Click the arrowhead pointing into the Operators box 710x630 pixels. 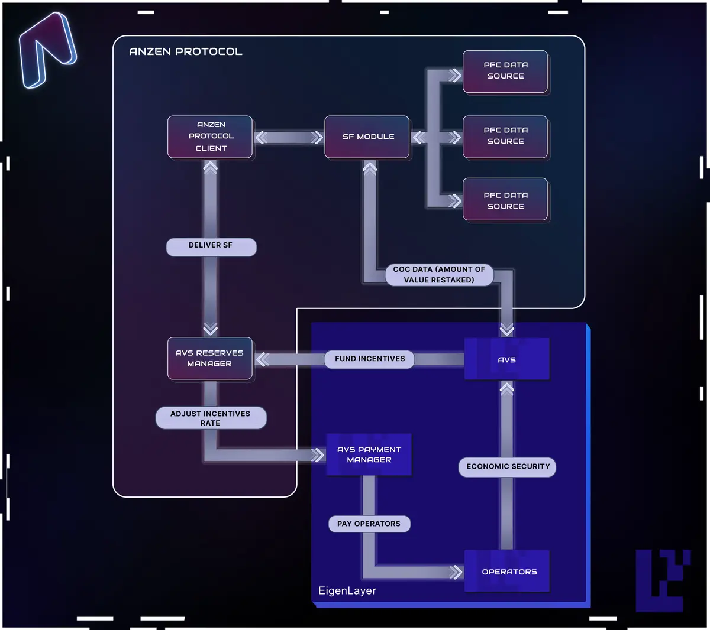456,572
